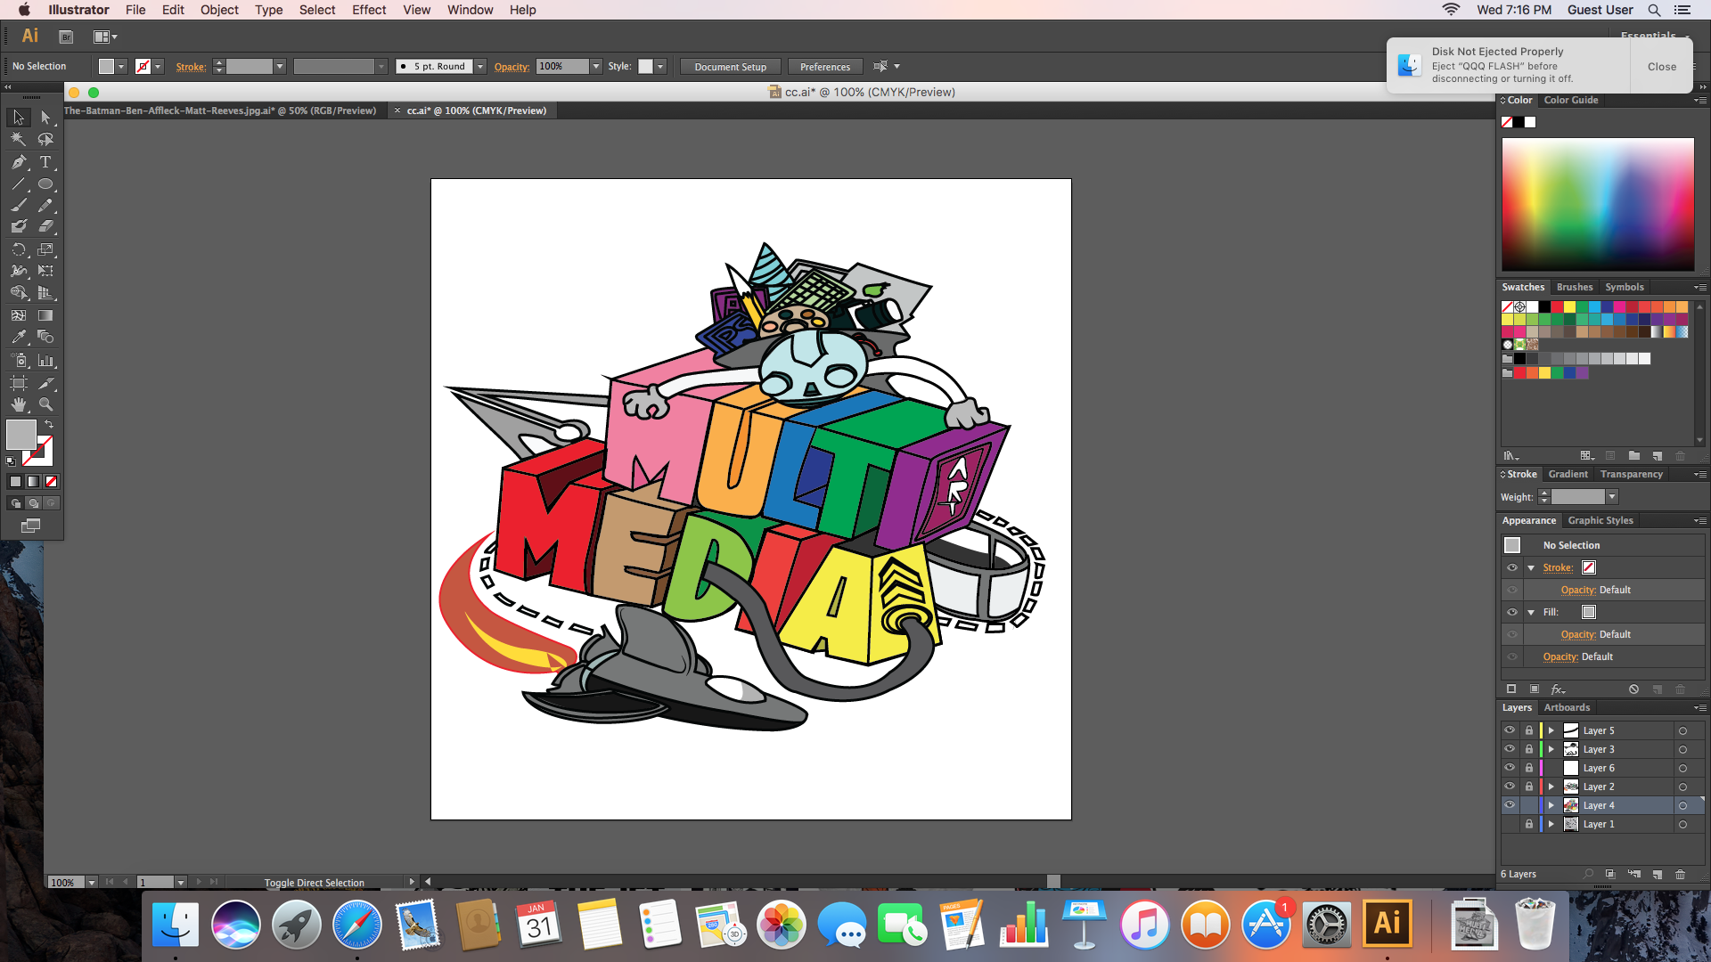Click the Preferences button
1711x962 pixels.
click(825, 67)
